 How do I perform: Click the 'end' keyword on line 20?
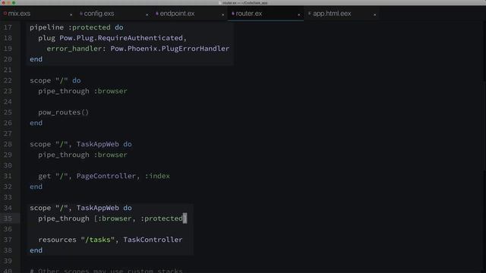point(36,59)
